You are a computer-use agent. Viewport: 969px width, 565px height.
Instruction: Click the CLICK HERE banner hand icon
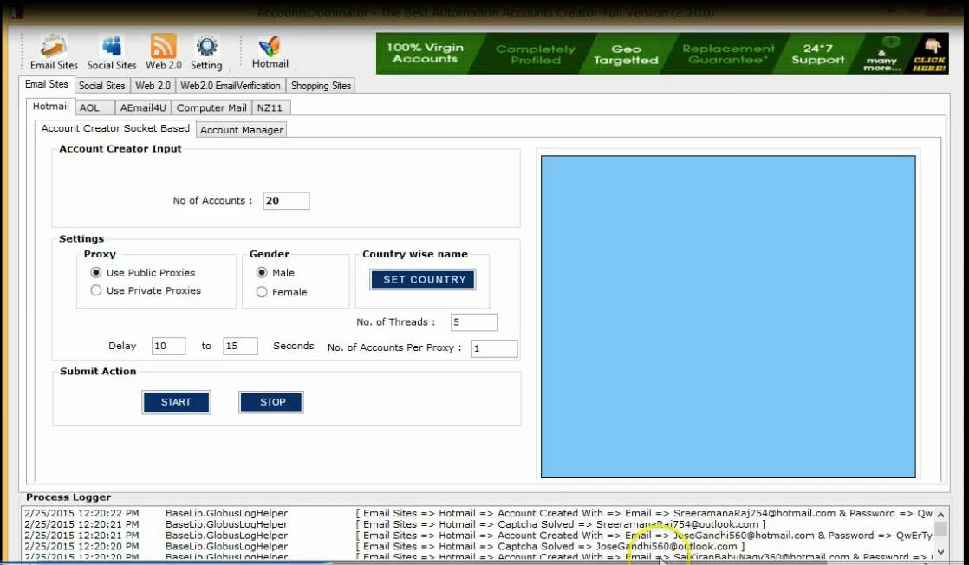click(x=929, y=54)
